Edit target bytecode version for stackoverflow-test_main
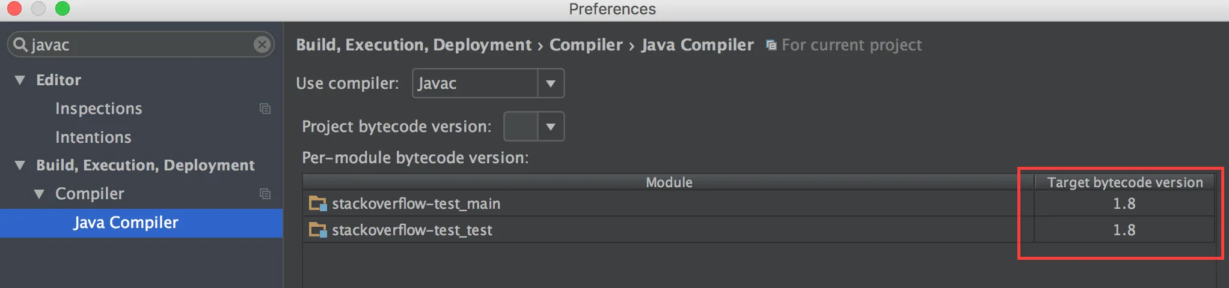The image size is (1229, 288). coord(1124,203)
